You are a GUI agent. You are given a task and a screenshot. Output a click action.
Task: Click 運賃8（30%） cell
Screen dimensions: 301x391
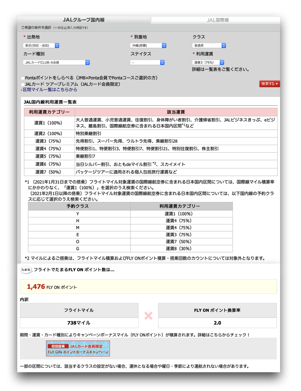[x=182, y=249]
